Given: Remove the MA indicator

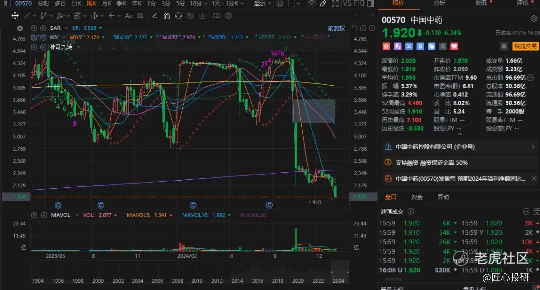Looking at the screenshot, I should coord(43,37).
